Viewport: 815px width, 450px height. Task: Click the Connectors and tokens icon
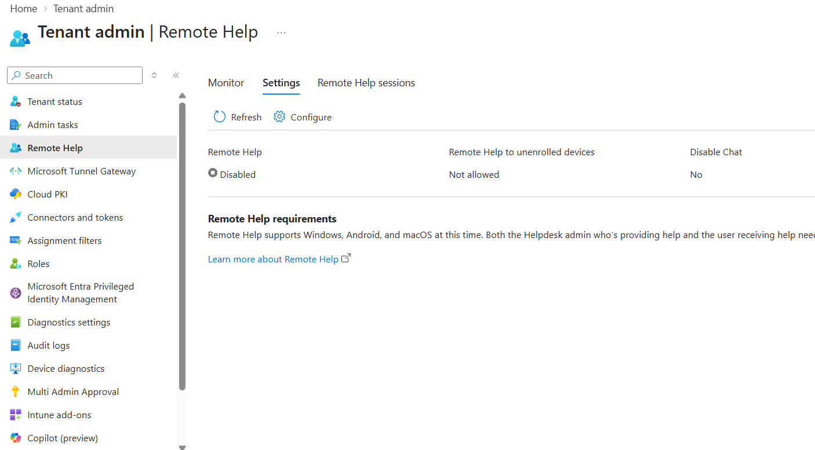(16, 217)
